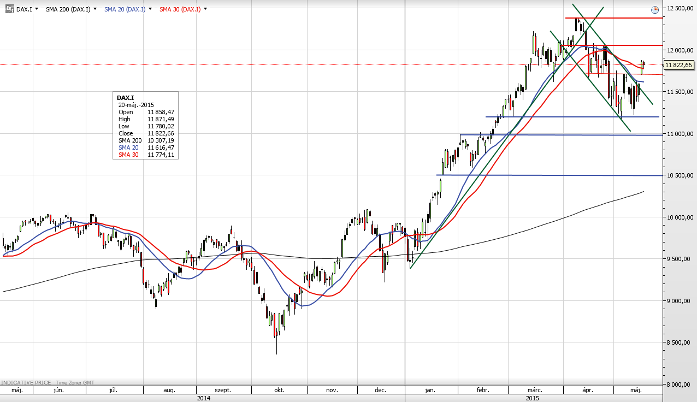Click the márc. month label
Viewport: 697px width, 402px height.
[x=535, y=391]
